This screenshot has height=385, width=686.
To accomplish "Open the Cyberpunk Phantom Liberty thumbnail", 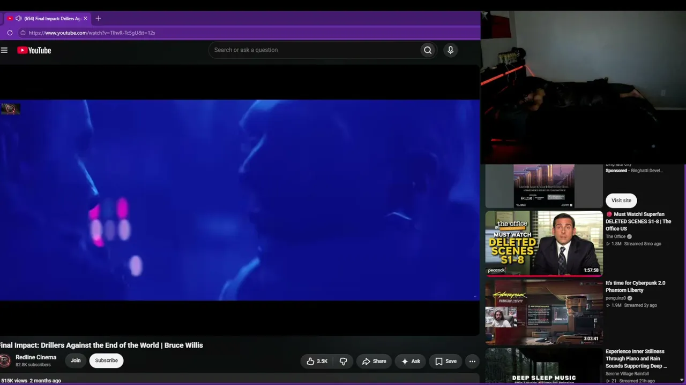I will click(544, 312).
